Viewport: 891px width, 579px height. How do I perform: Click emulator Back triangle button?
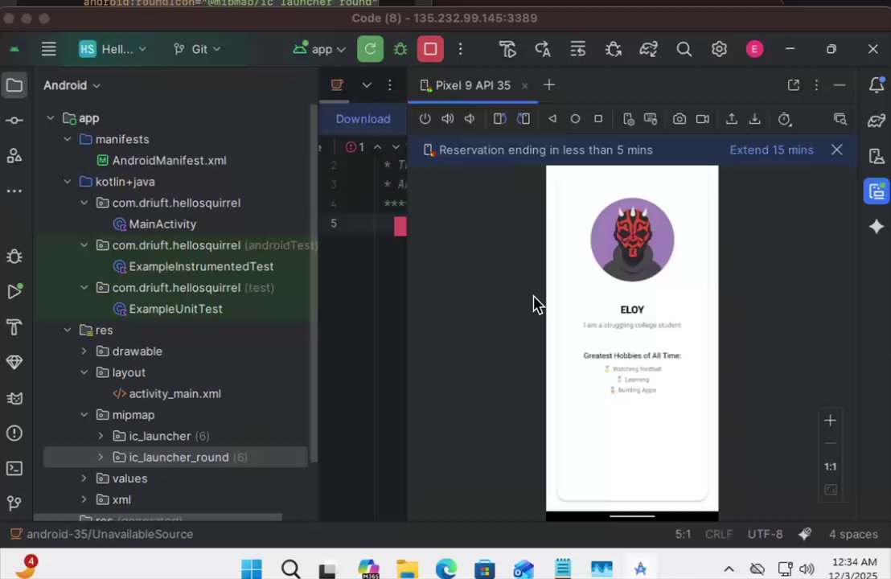click(552, 119)
